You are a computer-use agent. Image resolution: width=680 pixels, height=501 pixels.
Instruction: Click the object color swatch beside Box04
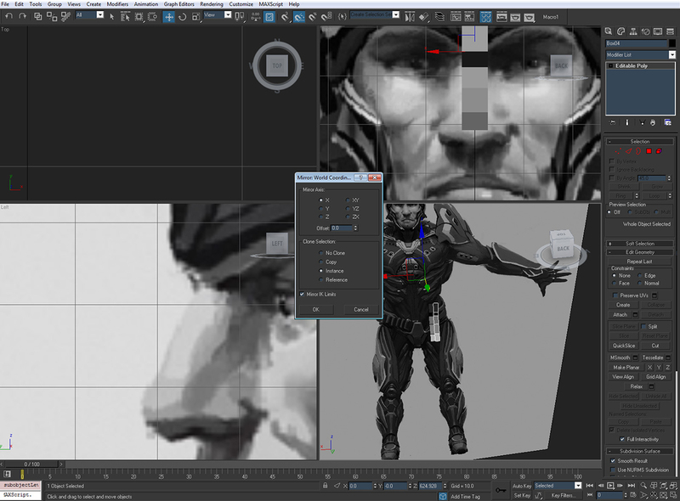pyautogui.click(x=671, y=43)
